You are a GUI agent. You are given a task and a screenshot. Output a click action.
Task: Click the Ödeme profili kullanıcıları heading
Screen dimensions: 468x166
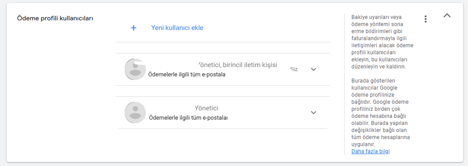click(55, 19)
